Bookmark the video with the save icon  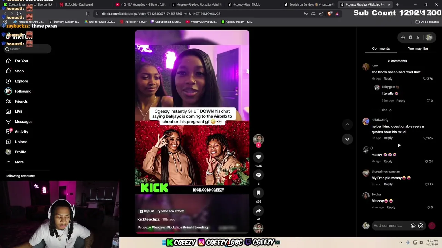pos(258,193)
